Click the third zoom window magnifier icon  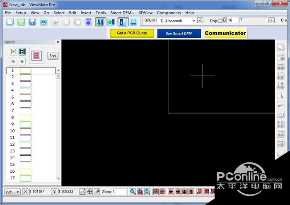pyautogui.click(x=147, y=192)
